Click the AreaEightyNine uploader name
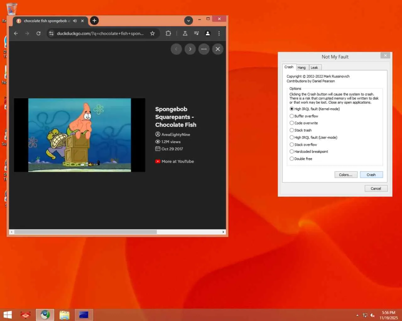402x321 pixels. (176, 134)
